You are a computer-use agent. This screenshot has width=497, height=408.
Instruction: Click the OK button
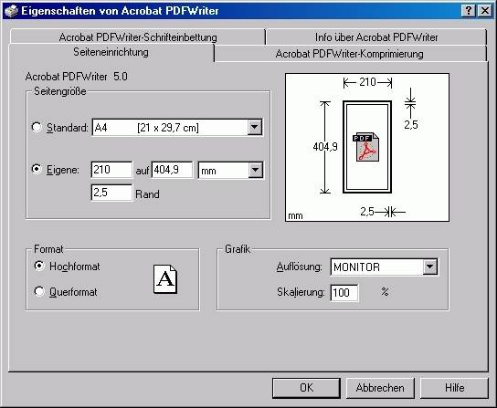[306, 388]
